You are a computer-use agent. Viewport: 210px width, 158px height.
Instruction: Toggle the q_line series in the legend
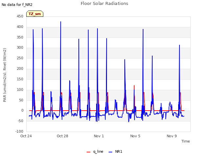[95, 151]
